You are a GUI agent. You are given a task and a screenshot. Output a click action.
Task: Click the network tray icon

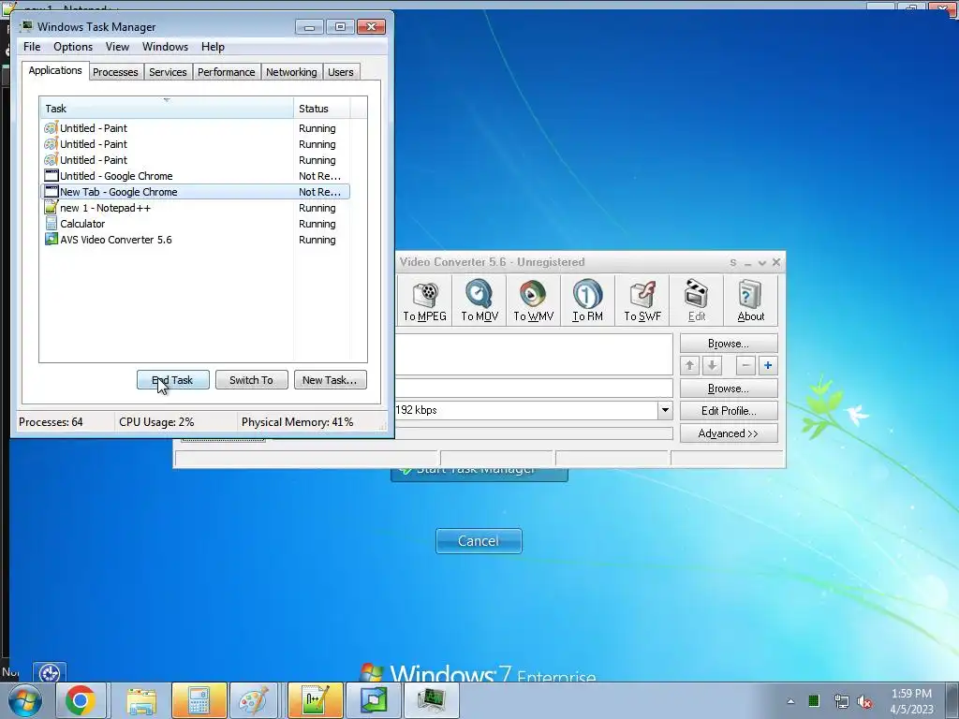(x=841, y=701)
